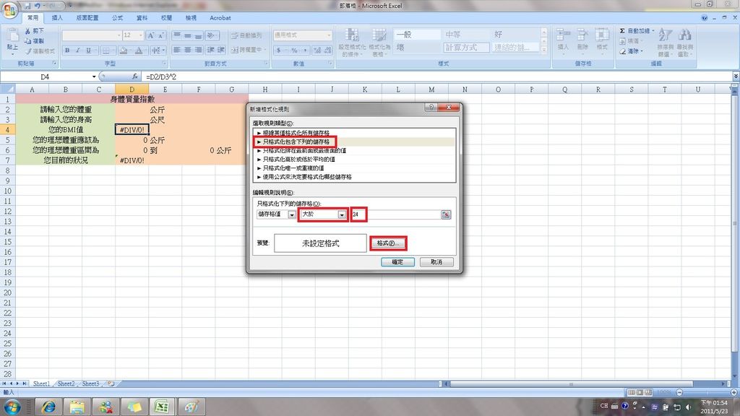Click Merge and Center (跨欄置中)
Viewport: 740px width, 416px height.
click(x=249, y=50)
